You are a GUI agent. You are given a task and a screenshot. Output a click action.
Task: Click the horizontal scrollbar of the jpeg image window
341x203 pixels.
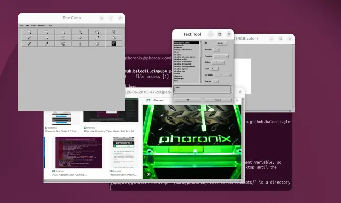click(x=143, y=181)
